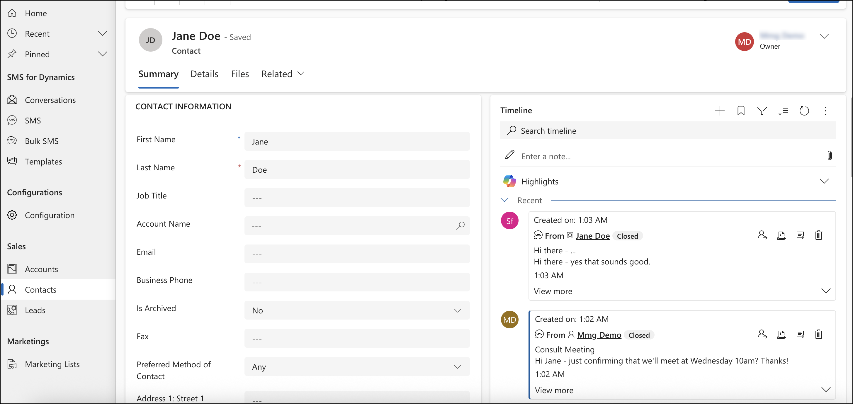Select SMS in the left sidebar
The image size is (853, 404).
pyautogui.click(x=33, y=120)
